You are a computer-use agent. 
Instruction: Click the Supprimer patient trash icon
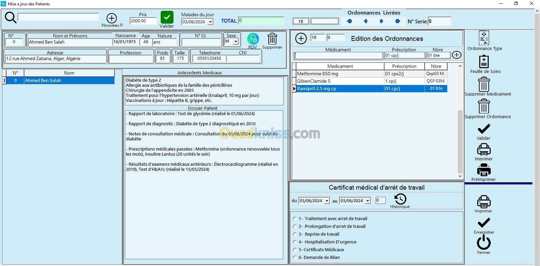click(x=272, y=39)
